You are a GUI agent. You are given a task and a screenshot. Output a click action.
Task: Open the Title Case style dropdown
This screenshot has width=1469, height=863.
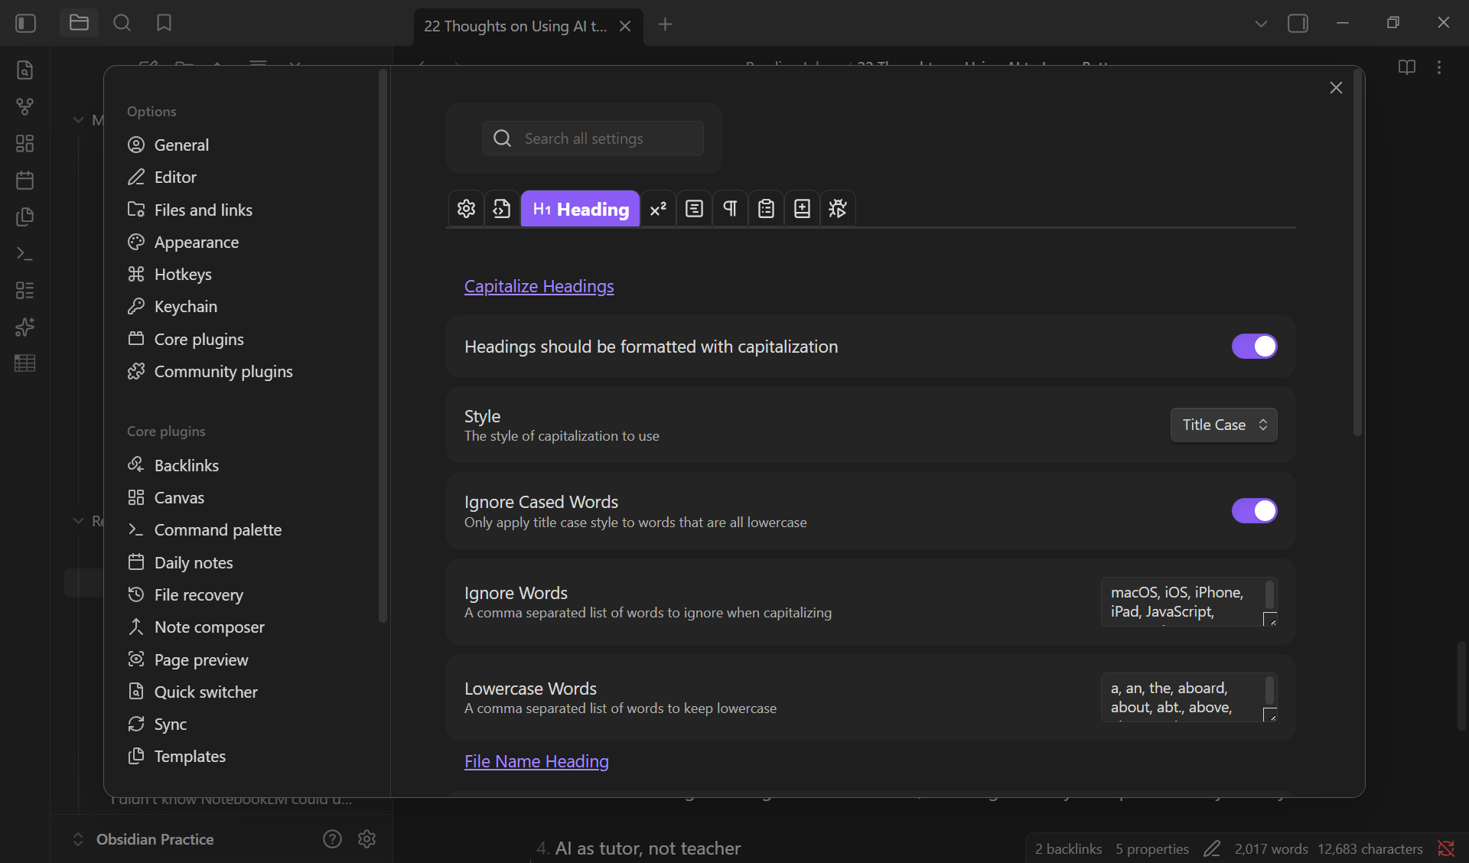coord(1223,425)
